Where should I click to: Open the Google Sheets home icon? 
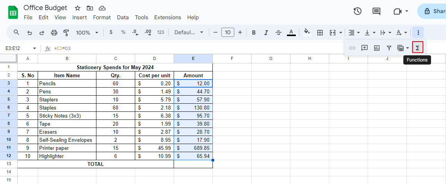(13, 13)
